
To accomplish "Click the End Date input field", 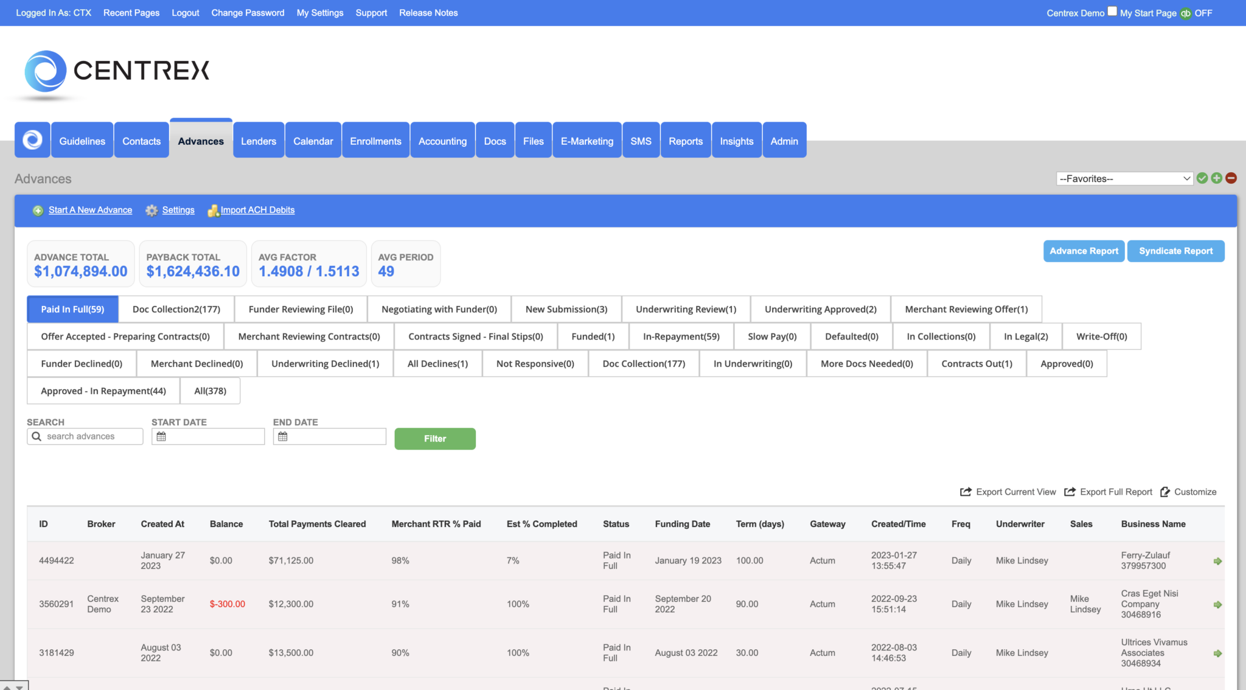I will click(x=330, y=436).
